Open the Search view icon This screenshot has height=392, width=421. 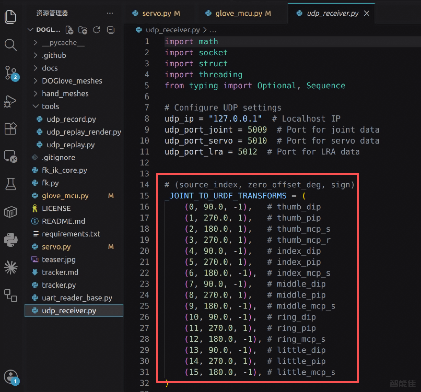(10, 45)
